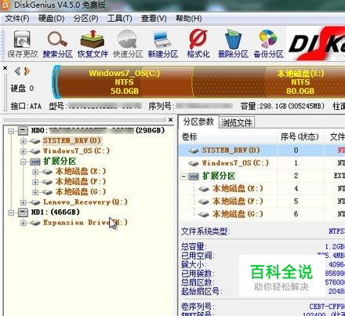The height and width of the screenshot is (316, 345).
Task: Select Expansion Drive(H:) in the tree
Action: [85, 223]
